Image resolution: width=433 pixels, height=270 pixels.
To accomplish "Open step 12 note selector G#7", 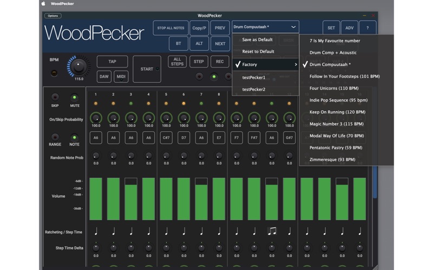I will tap(289, 138).
